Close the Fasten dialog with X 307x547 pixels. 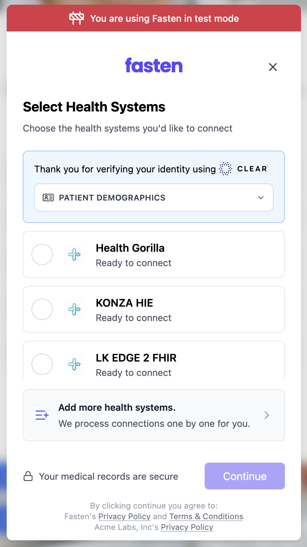(x=273, y=67)
